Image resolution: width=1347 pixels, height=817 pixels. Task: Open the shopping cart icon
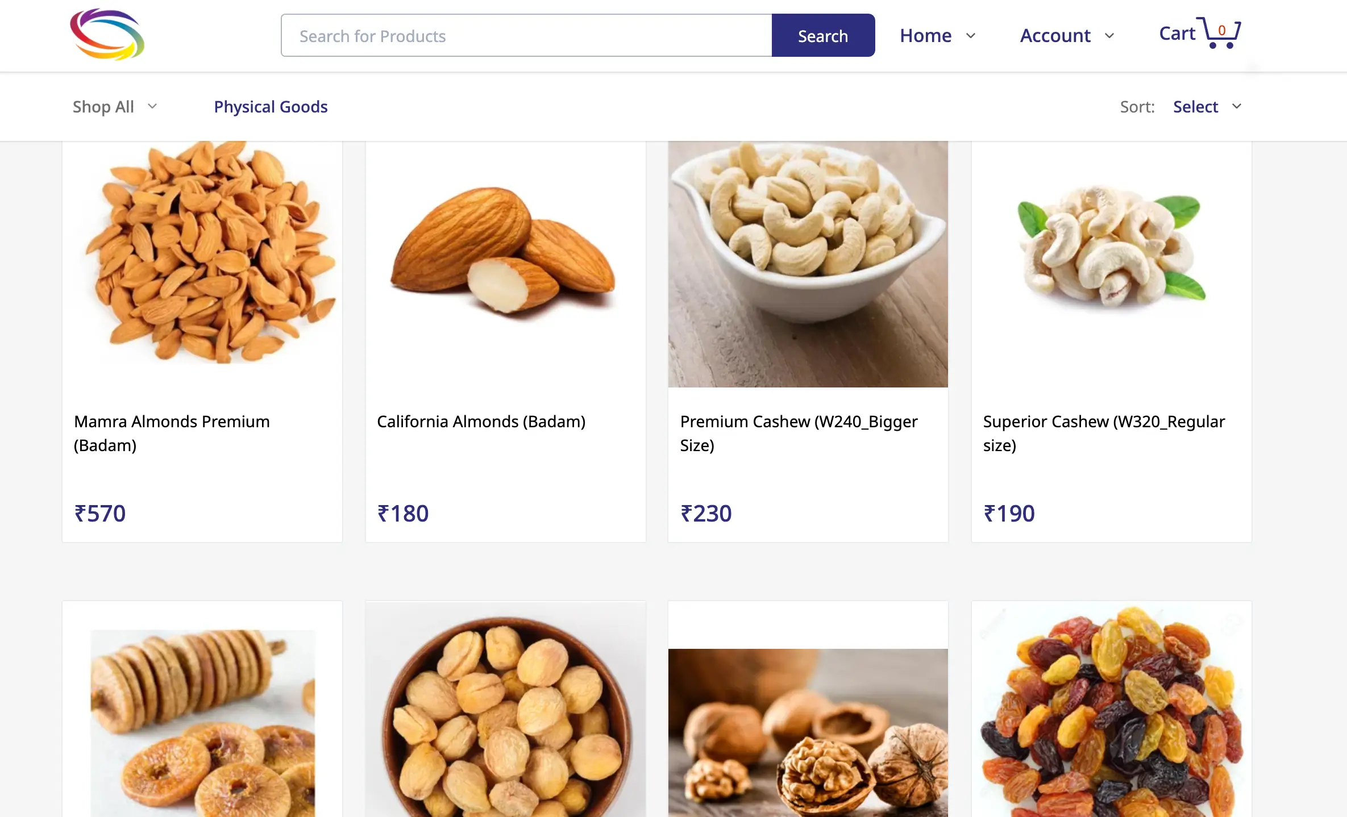(x=1221, y=33)
